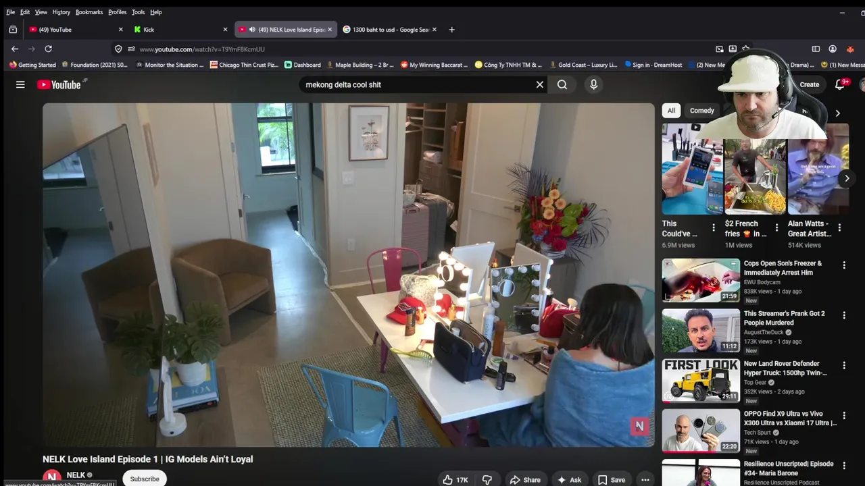Viewport: 865px width, 486px height.
Task: Close the 1300 baht to usd tab
Action: pyautogui.click(x=435, y=30)
